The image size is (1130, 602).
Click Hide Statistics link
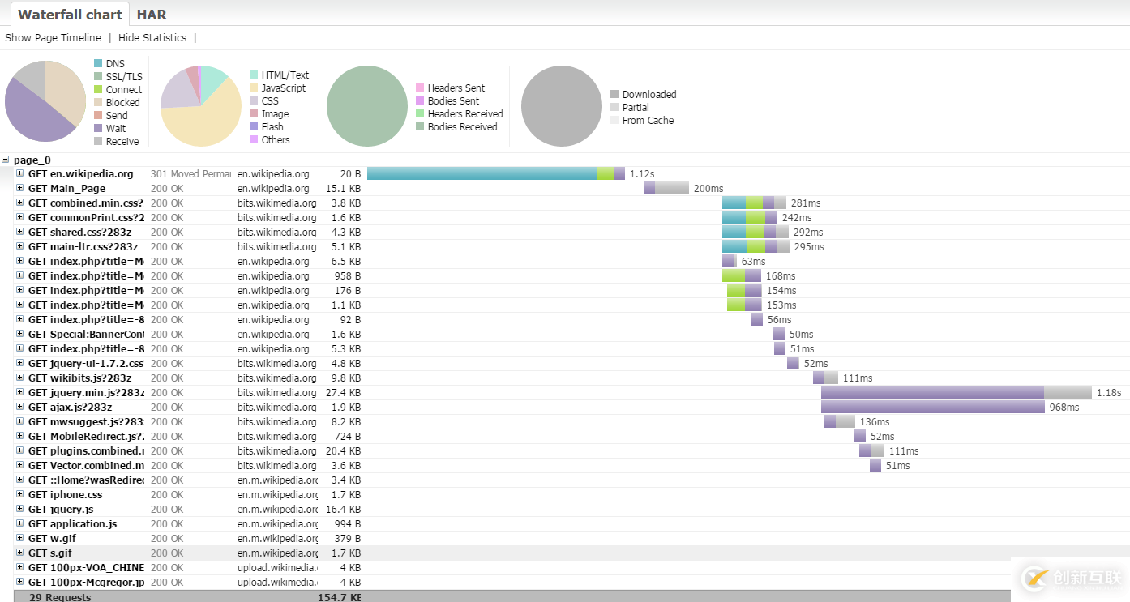152,38
